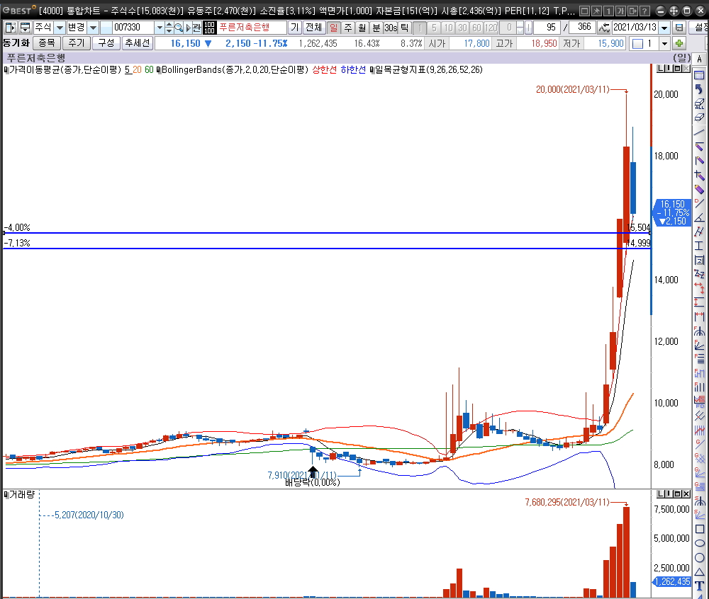Toggle minute 분 period button
Viewport: 709px width, 599px height.
pyautogui.click(x=376, y=28)
